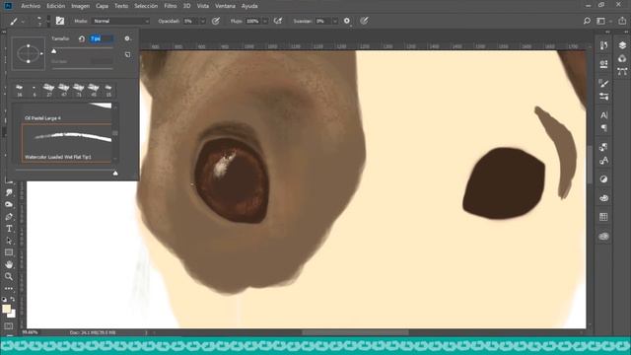Select the Zoom tool
The width and height of the screenshot is (631, 355).
pos(9,276)
